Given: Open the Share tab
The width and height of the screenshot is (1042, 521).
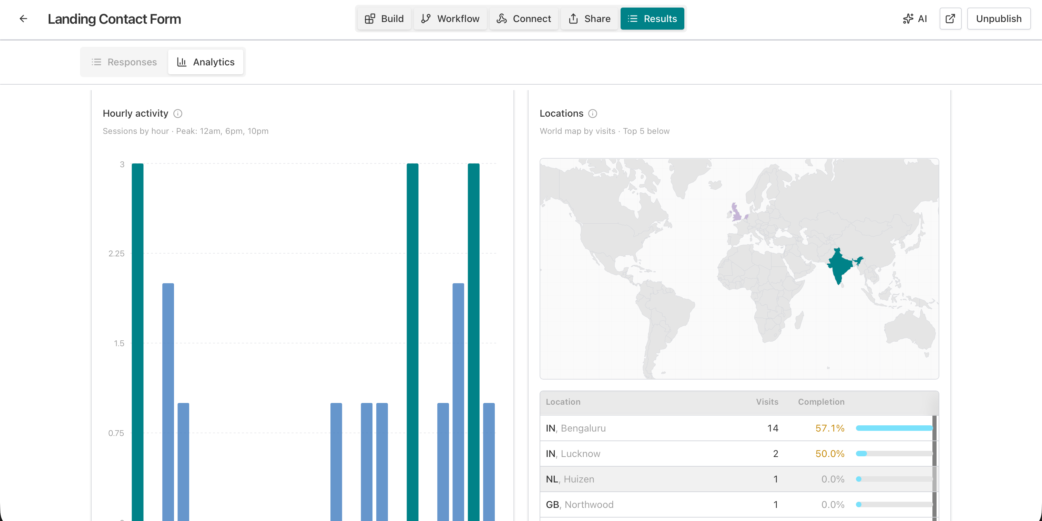Looking at the screenshot, I should 589,19.
